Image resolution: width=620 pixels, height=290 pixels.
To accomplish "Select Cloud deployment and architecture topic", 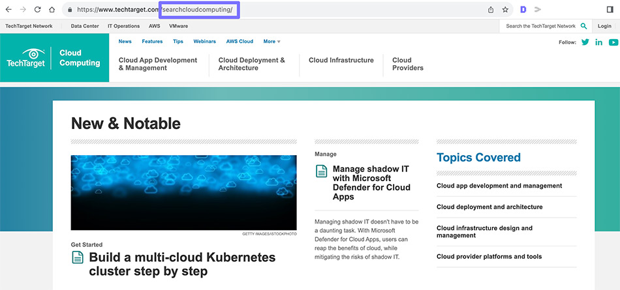I will point(489,207).
